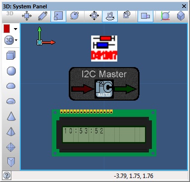
Task: Click the red color swatch
Action: point(7,29)
